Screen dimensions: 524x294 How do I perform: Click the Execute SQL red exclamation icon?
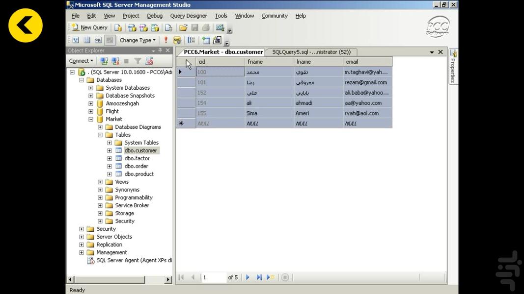tap(166, 40)
